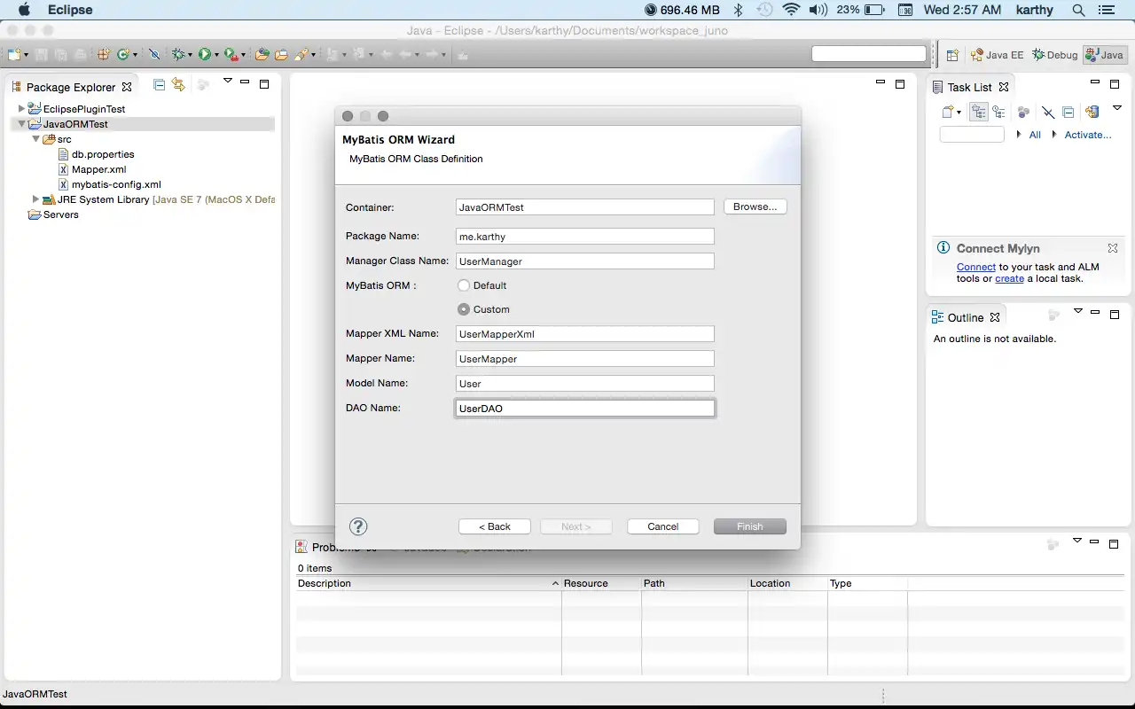Select the Default MyBatis ORM radio button
The height and width of the screenshot is (709, 1135).
(464, 285)
